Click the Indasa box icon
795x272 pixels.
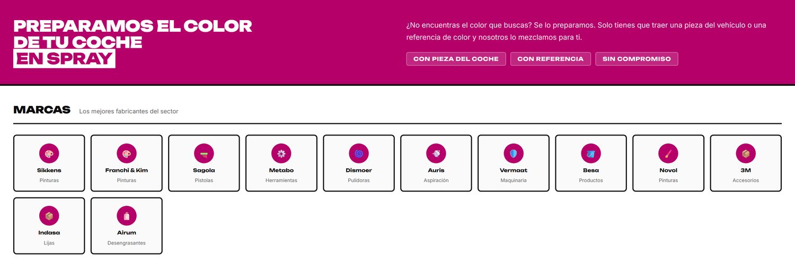pos(49,216)
